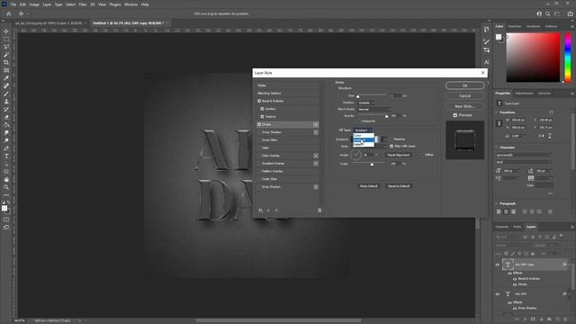The height and width of the screenshot is (324, 576).
Task: Click the rainbow hue strip in Color panel
Action: 568,58
